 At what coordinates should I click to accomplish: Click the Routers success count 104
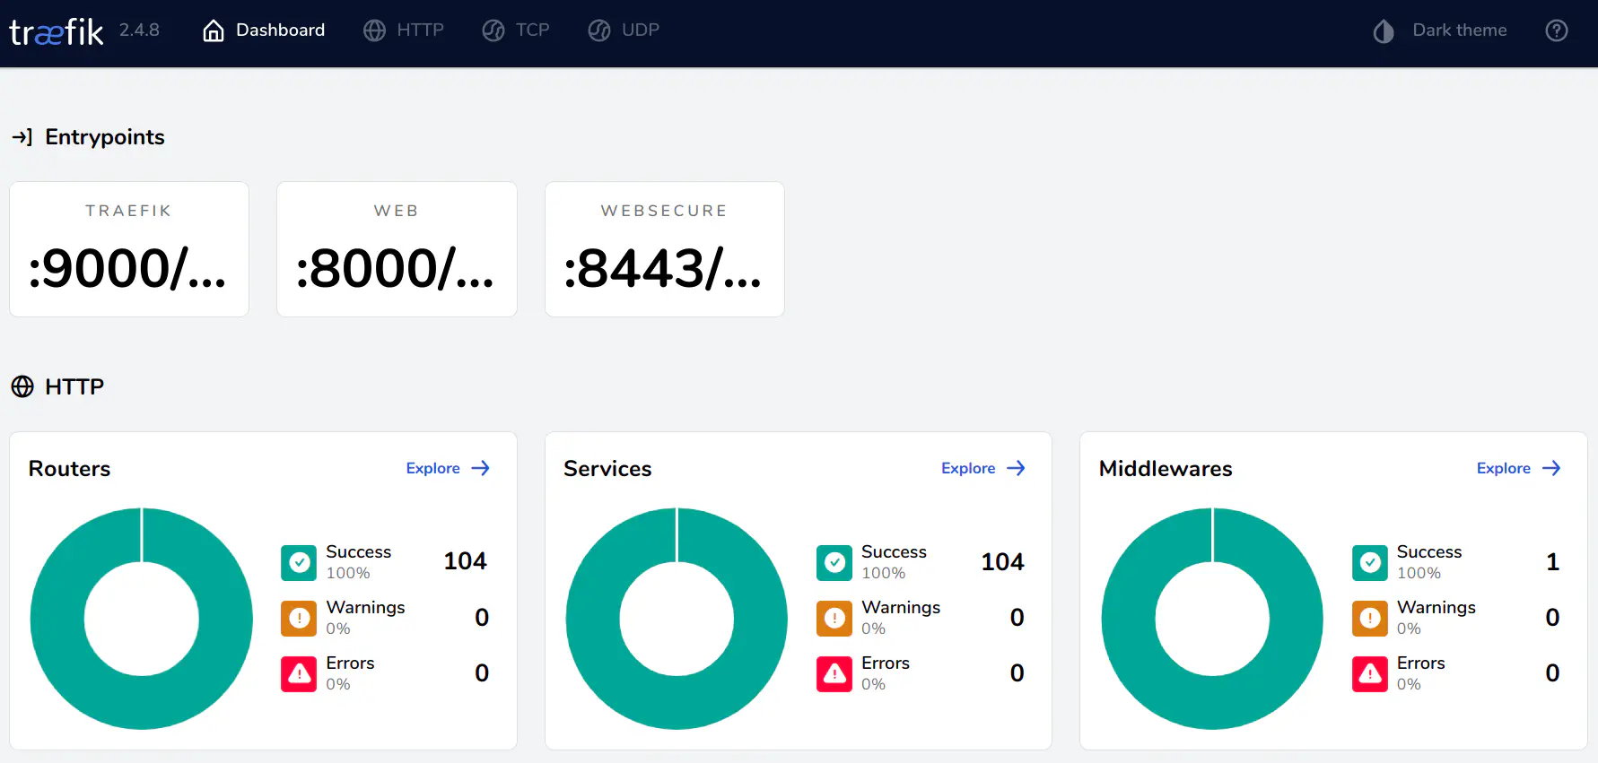pos(466,561)
